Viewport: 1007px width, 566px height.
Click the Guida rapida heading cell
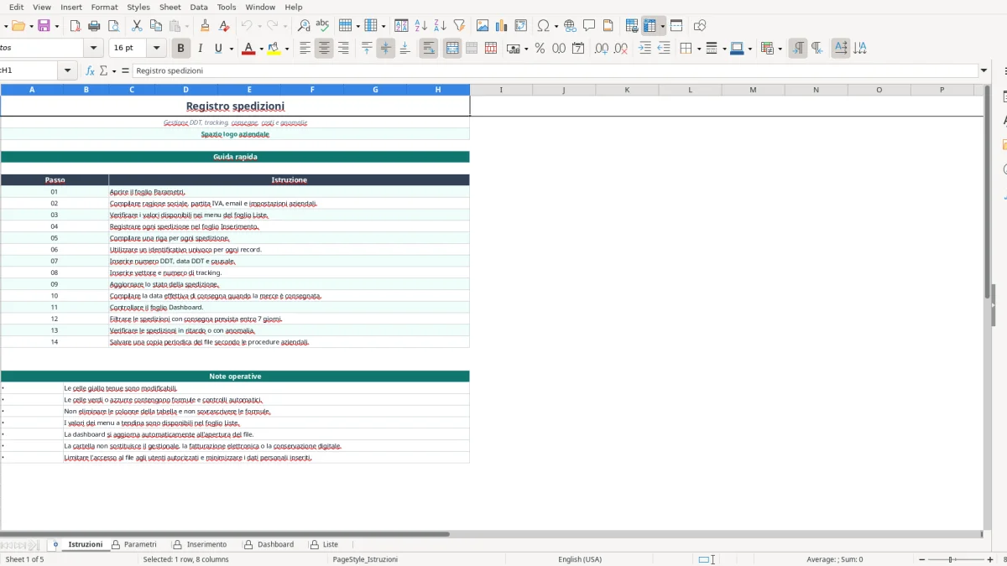click(x=235, y=157)
